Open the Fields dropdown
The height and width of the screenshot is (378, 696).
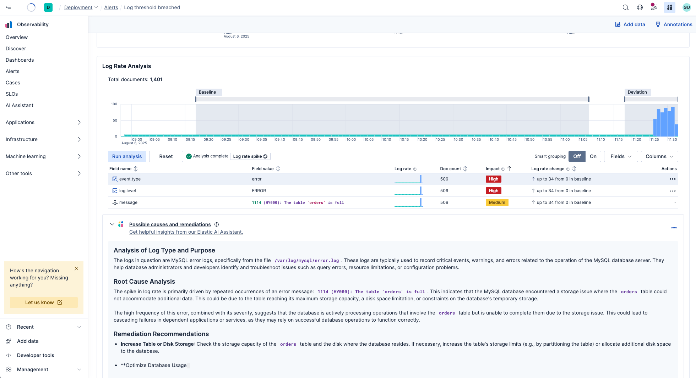621,156
